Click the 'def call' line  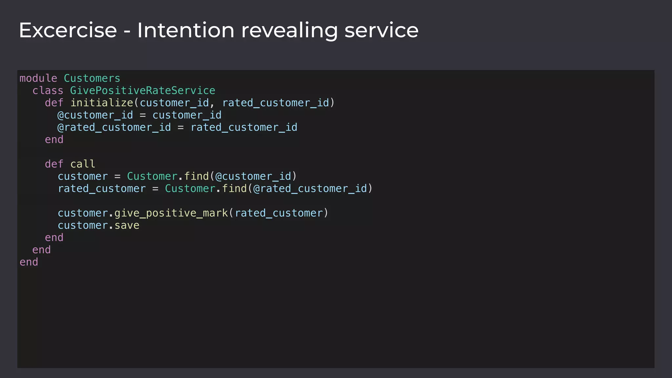click(70, 164)
